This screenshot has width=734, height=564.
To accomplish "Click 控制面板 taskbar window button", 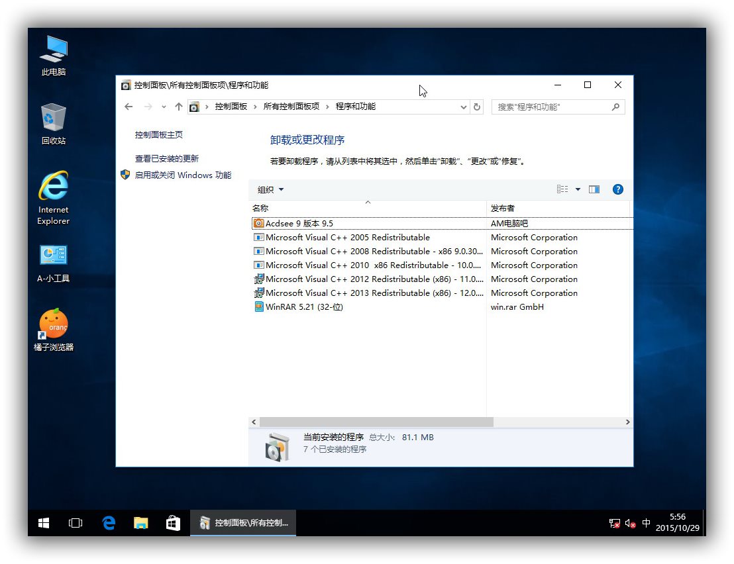I will [x=243, y=523].
